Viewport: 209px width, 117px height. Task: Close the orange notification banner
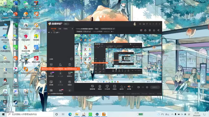click(x=78, y=69)
